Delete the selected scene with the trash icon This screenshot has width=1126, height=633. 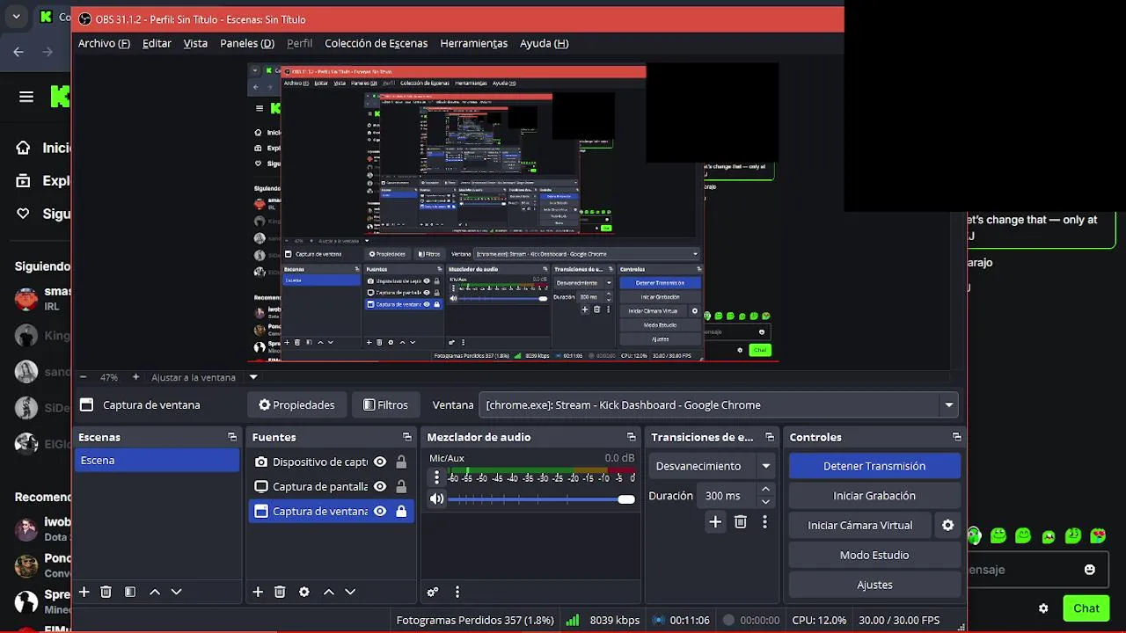point(106,593)
